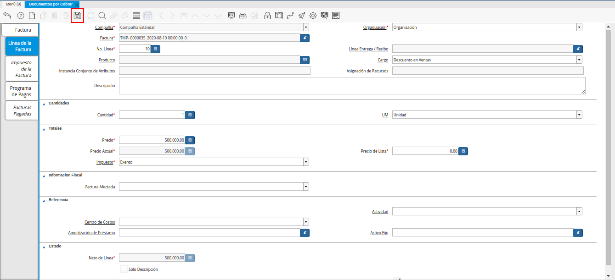Open the chat bubbles icon

click(x=124, y=16)
